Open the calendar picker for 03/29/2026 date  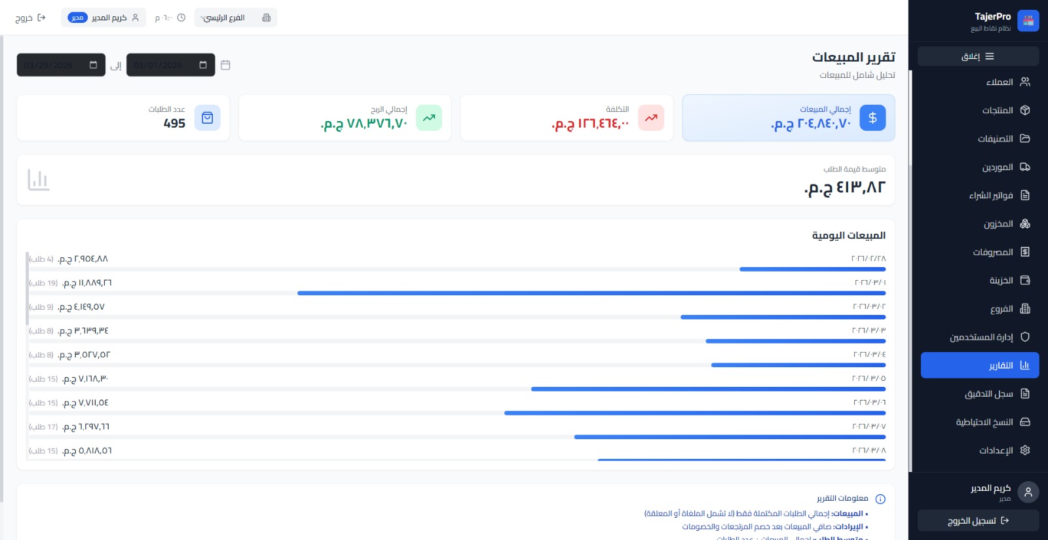(x=94, y=65)
